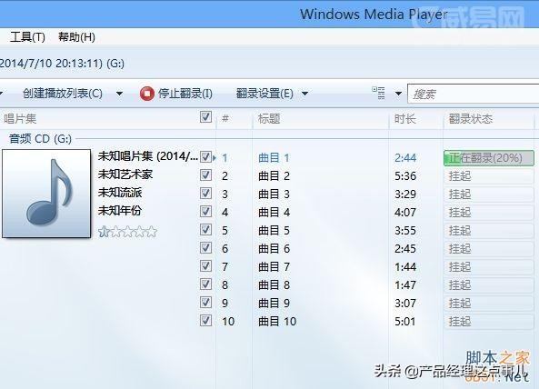Select the 未知年份 year text
This screenshot has height=389, width=539.
coord(120,210)
